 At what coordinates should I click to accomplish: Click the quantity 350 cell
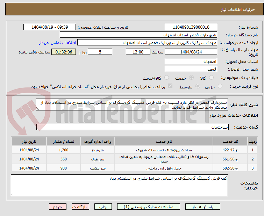point(64,159)
